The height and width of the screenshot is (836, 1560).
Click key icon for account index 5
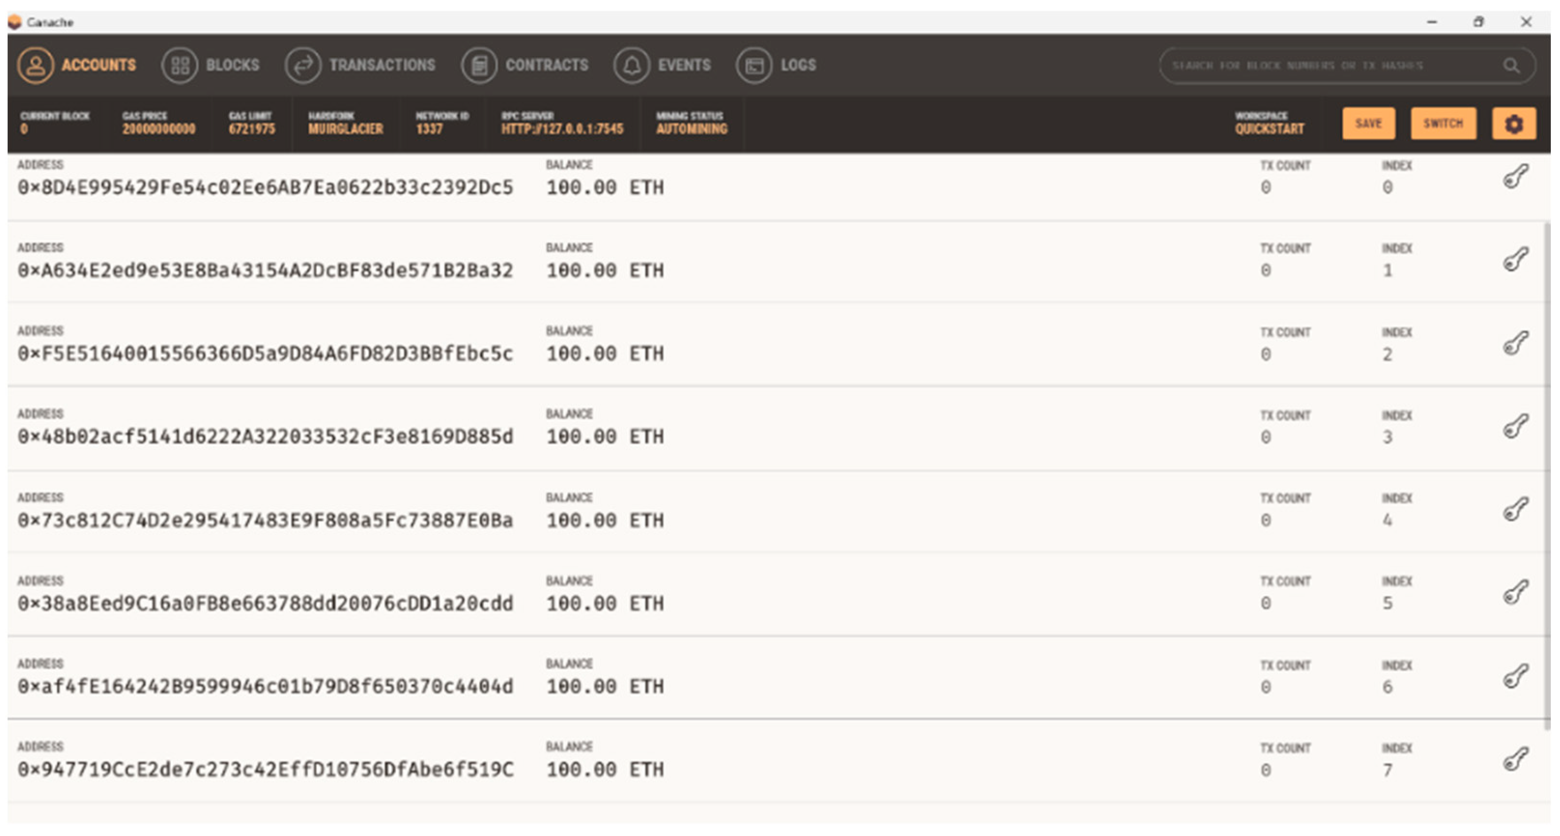tap(1516, 592)
